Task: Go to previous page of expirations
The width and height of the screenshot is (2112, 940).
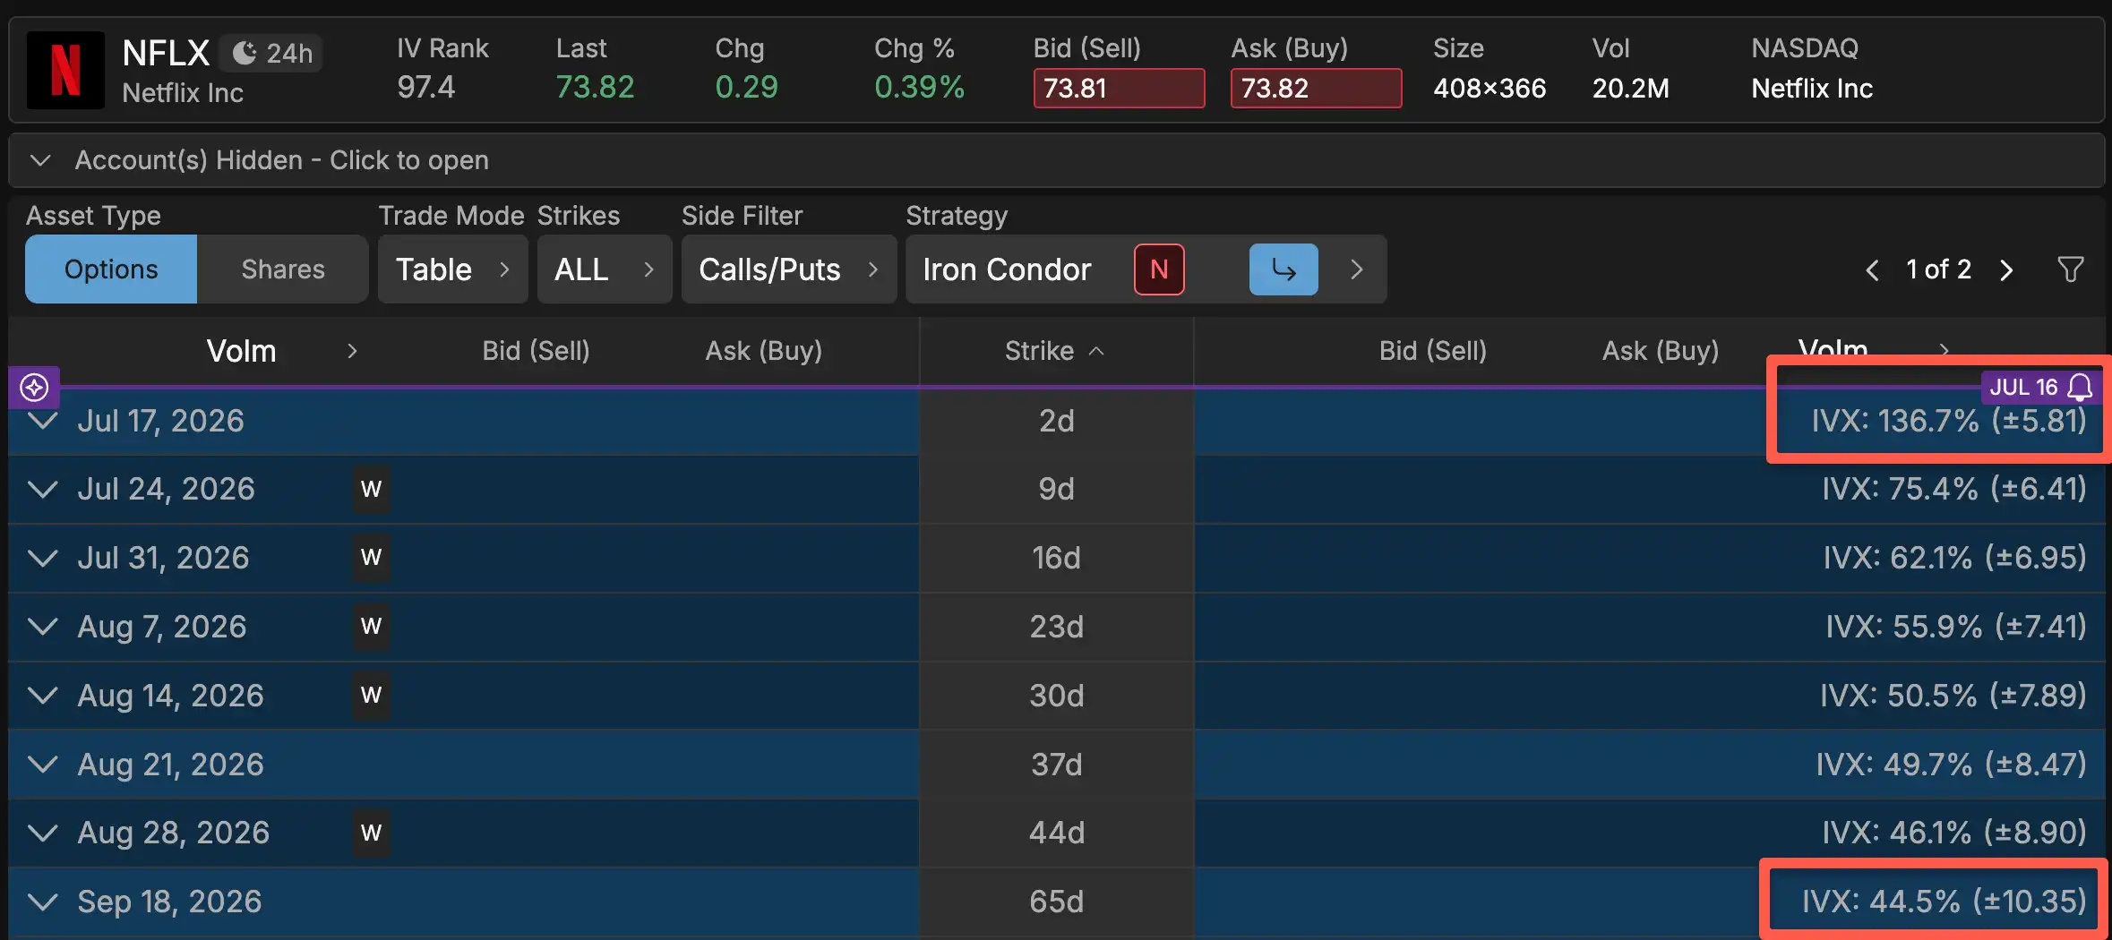Action: click(1872, 270)
